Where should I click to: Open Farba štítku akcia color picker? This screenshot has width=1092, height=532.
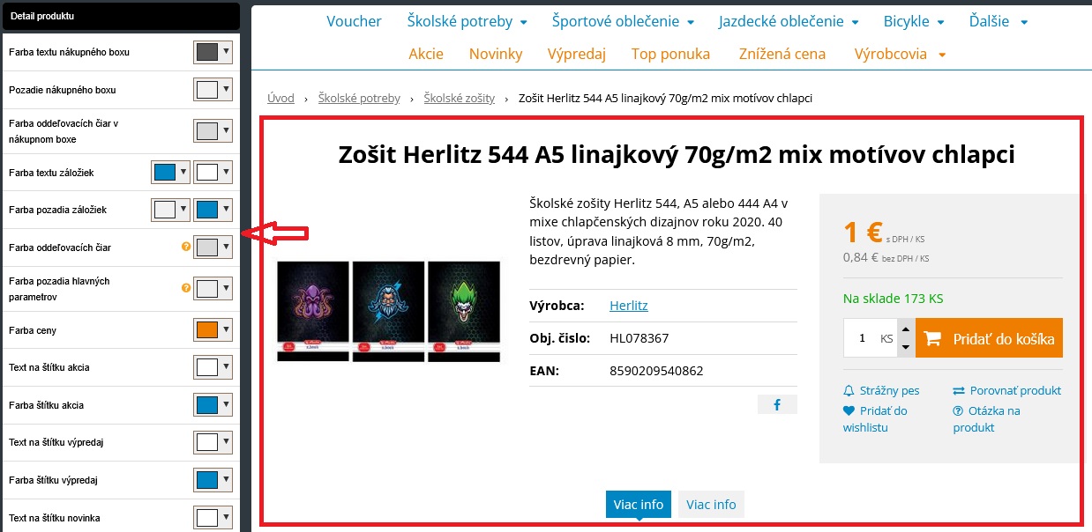tap(213, 405)
